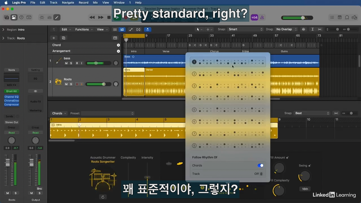Add a new track plus button
This screenshot has width=361, height=203.
point(54,38)
